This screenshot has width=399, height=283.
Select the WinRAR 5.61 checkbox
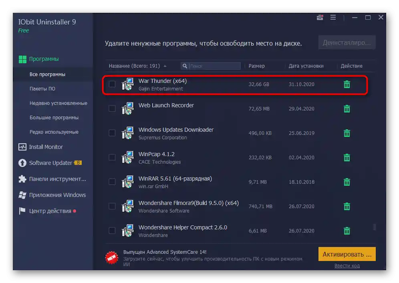112,182
